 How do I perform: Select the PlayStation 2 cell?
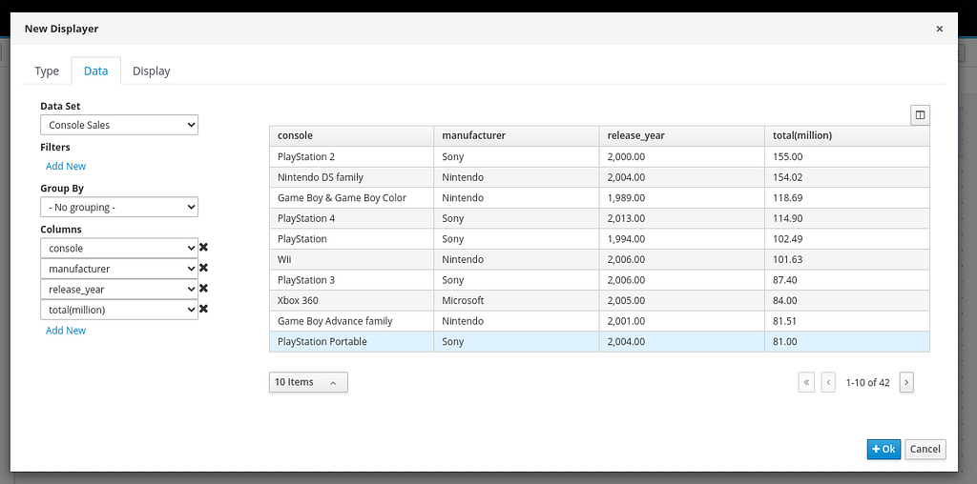(x=351, y=157)
